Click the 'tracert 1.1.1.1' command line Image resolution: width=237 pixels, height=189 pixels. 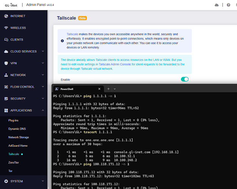pyautogui.click(x=98, y=132)
